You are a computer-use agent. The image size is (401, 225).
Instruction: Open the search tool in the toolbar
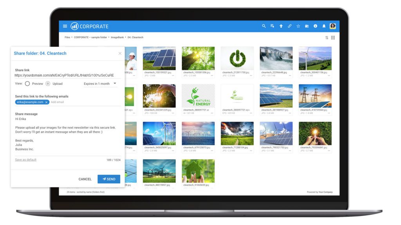click(264, 26)
